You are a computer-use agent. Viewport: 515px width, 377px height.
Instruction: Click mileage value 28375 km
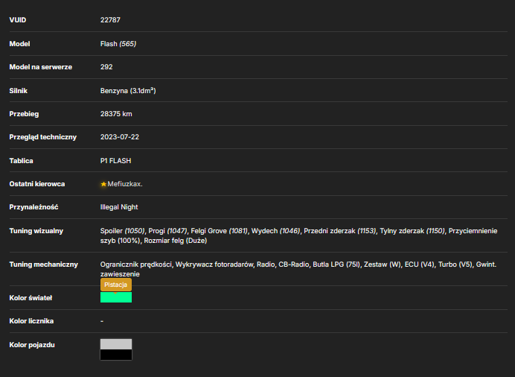116,114
